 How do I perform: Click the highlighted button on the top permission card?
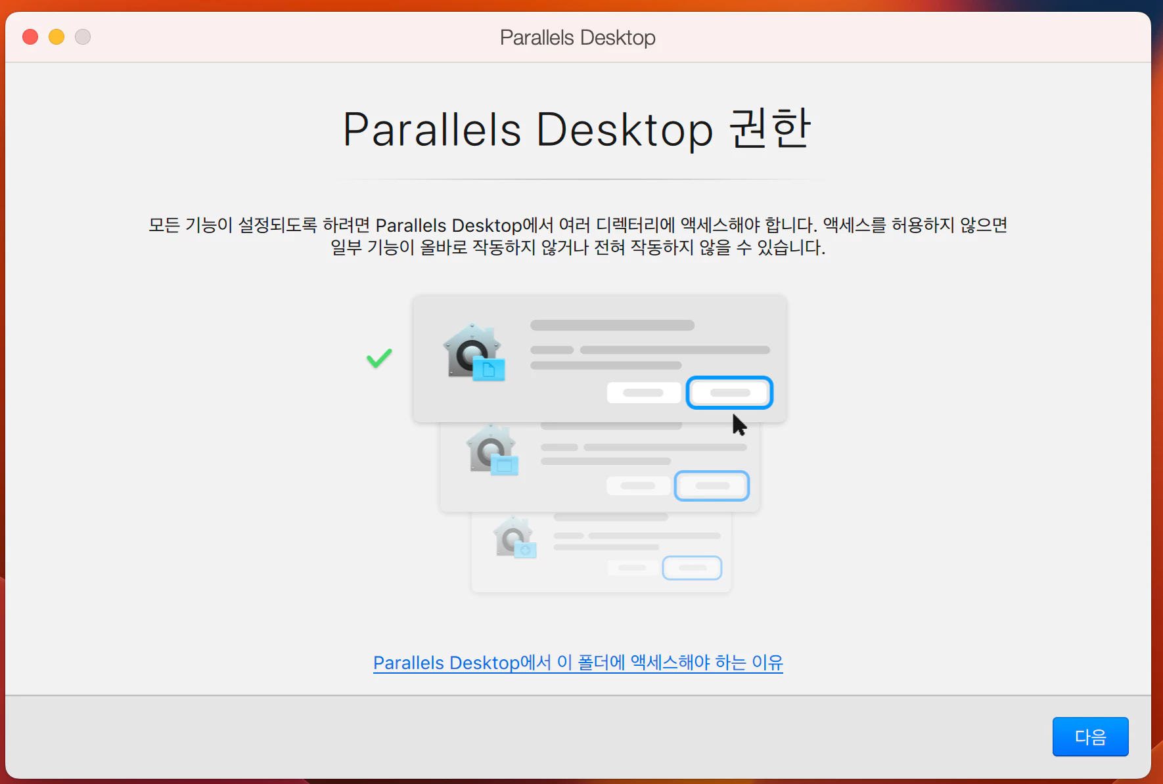click(x=729, y=392)
